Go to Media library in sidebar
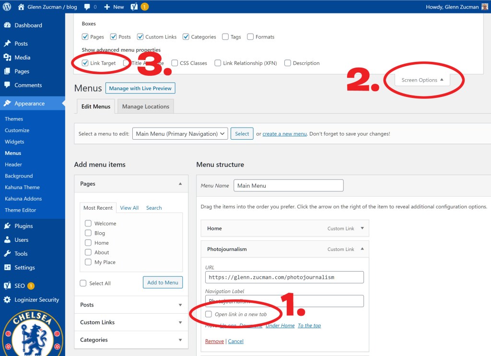 click(x=22, y=58)
